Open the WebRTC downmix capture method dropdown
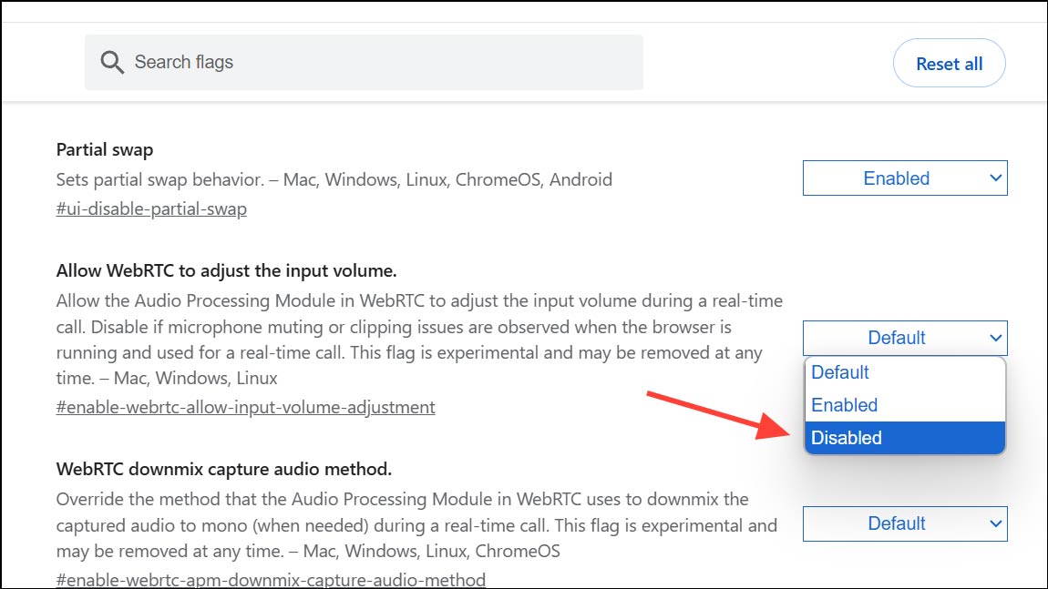This screenshot has height=589, width=1048. pyautogui.click(x=904, y=523)
